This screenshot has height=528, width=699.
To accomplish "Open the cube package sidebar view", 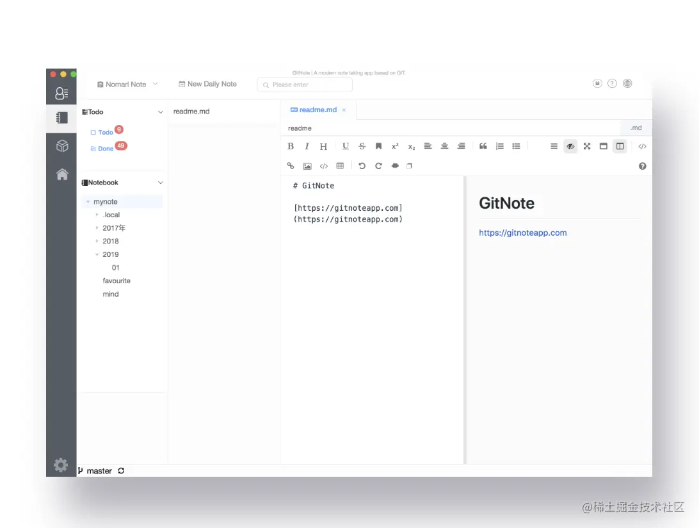I will pyautogui.click(x=62, y=146).
